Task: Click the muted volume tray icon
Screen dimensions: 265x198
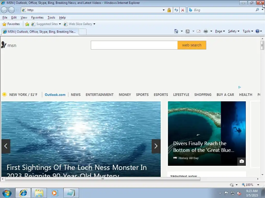Action: (x=239, y=193)
